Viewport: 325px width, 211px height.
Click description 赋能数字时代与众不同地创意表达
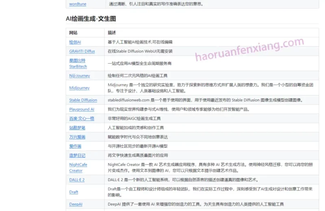click(138, 137)
